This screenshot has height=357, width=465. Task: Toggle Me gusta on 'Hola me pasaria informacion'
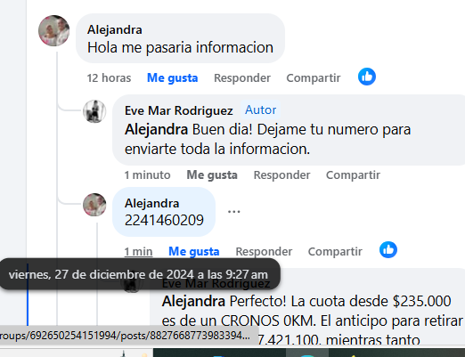(x=173, y=78)
